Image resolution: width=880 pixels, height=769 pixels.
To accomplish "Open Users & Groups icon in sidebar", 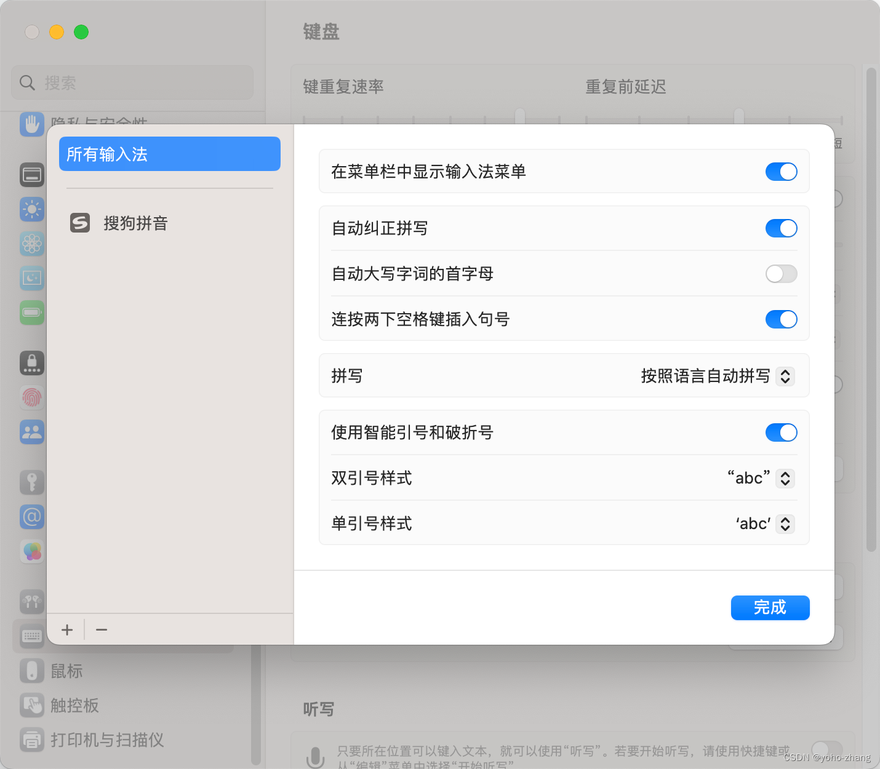I will (32, 432).
